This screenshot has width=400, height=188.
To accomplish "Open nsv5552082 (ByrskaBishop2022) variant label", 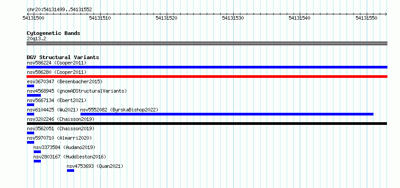I will 120,110.
